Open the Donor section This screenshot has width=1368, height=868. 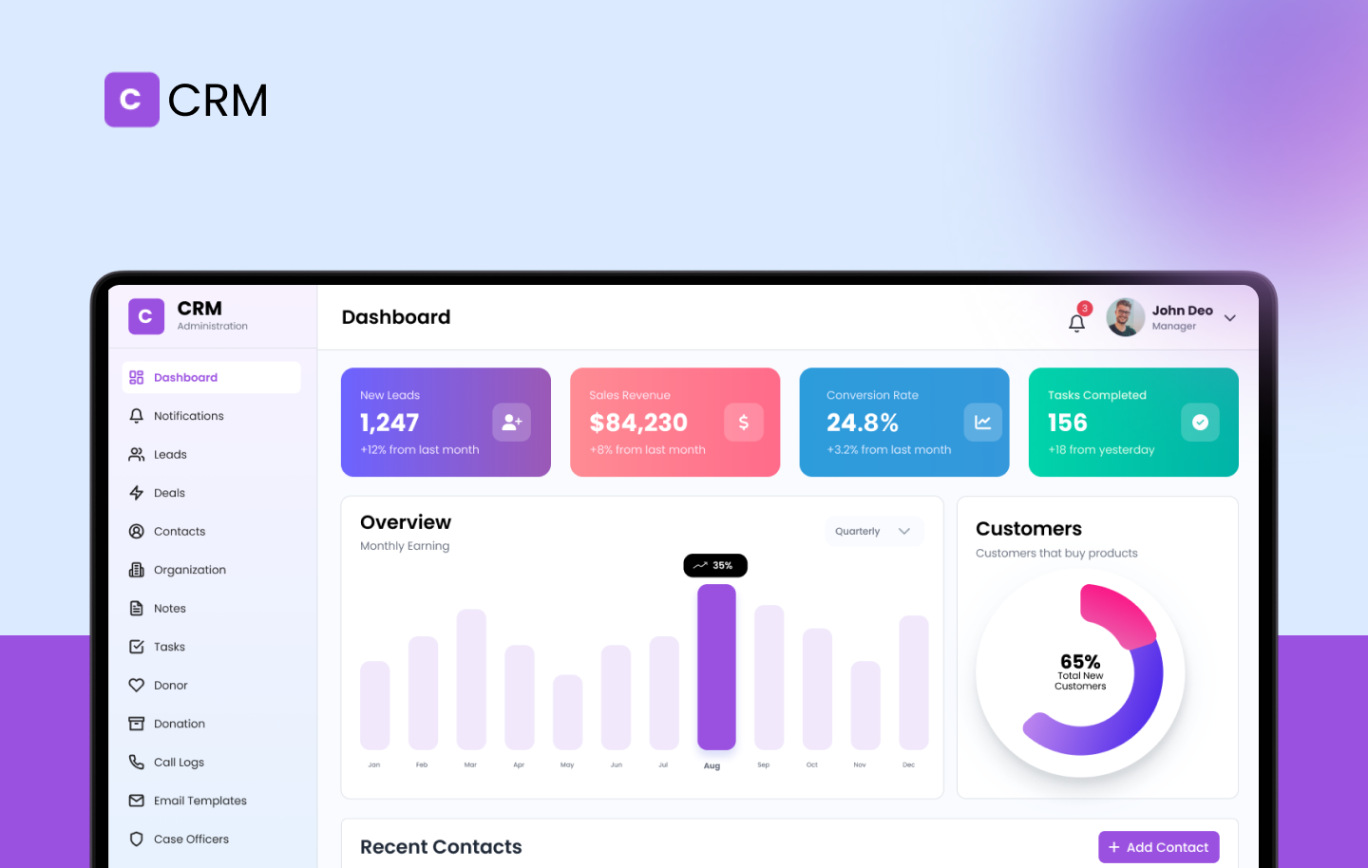pos(170,685)
